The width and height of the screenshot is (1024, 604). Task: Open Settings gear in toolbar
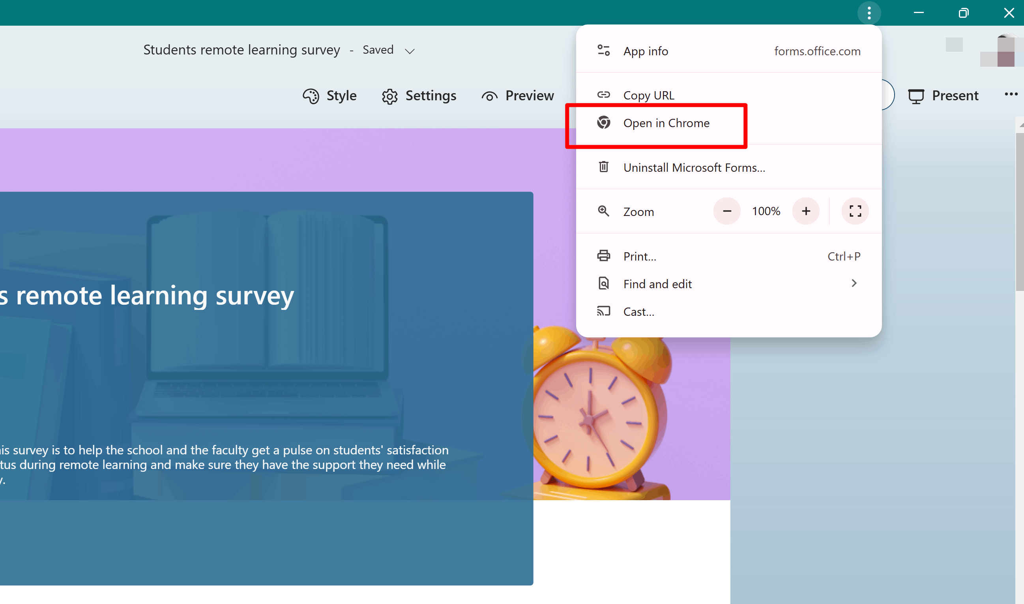pyautogui.click(x=389, y=96)
